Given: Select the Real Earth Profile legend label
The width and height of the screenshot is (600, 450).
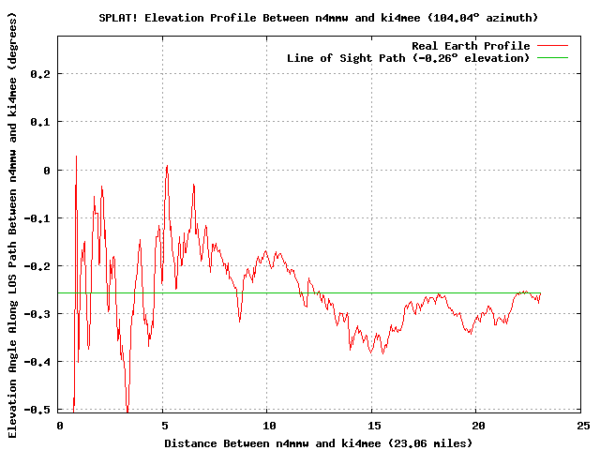Looking at the screenshot, I should 471,46.
